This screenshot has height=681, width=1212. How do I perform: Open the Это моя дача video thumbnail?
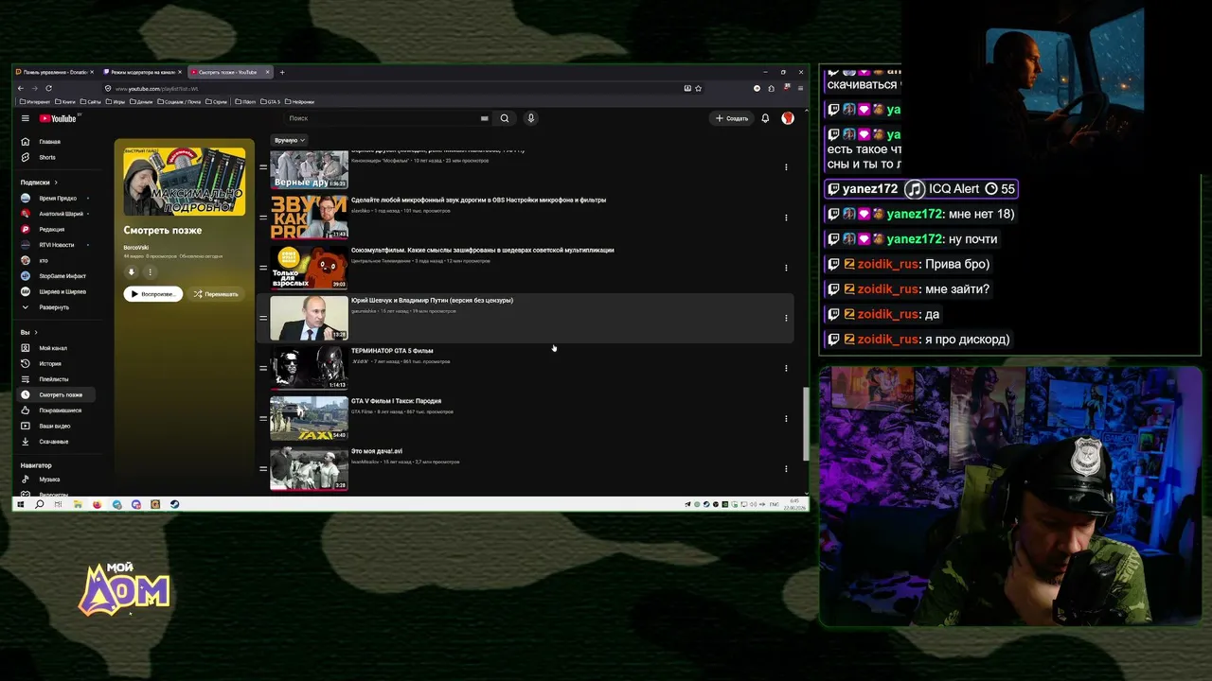tap(309, 468)
